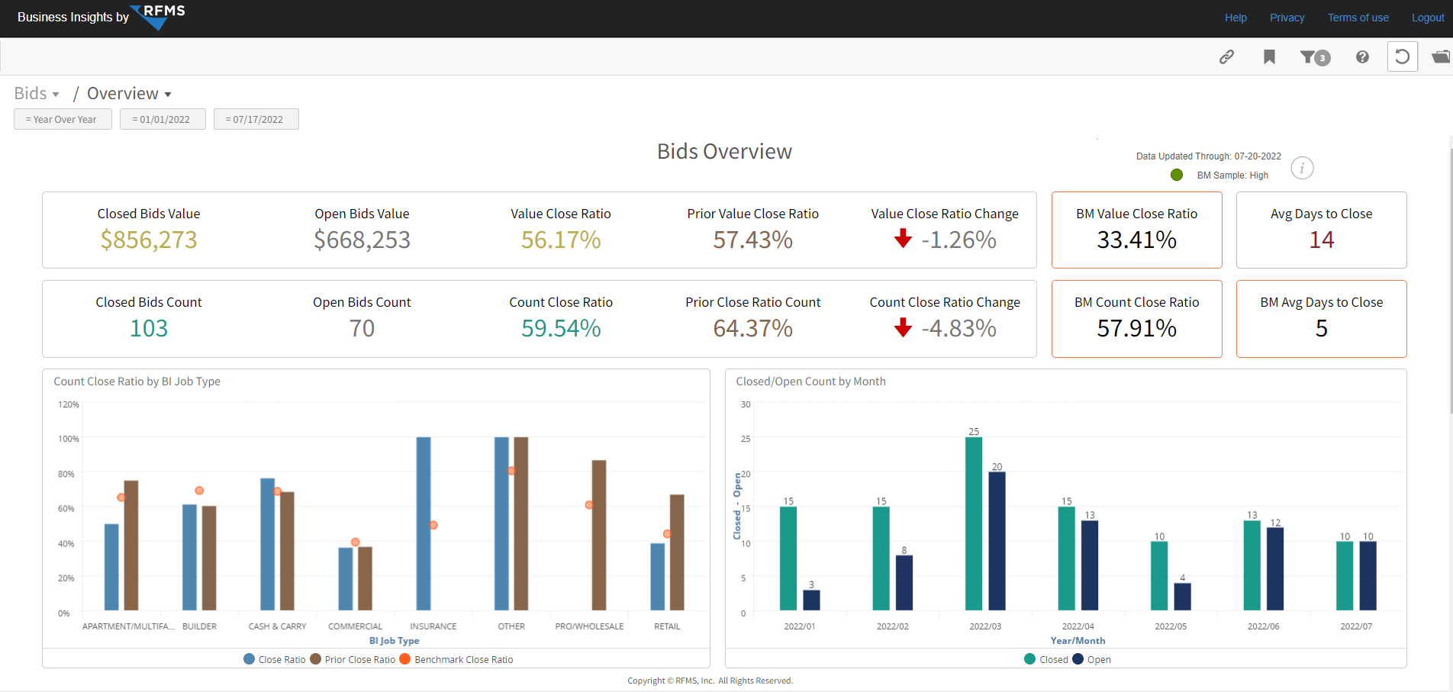Click the BM Count Close Ratio card

tap(1136, 319)
